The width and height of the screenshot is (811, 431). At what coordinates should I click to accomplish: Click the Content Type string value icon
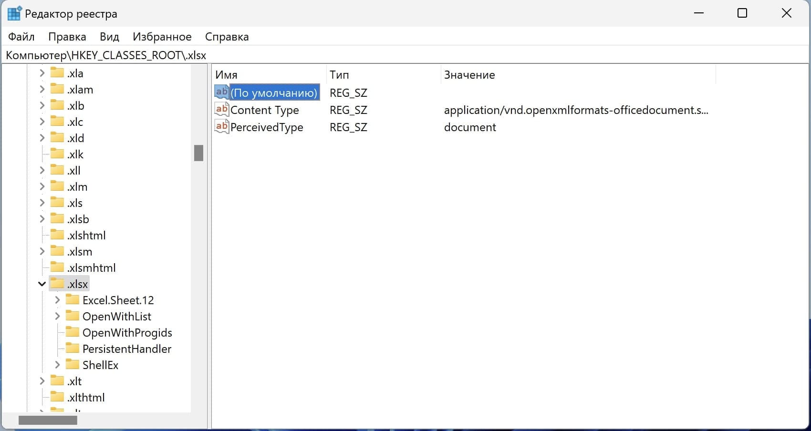click(x=222, y=109)
